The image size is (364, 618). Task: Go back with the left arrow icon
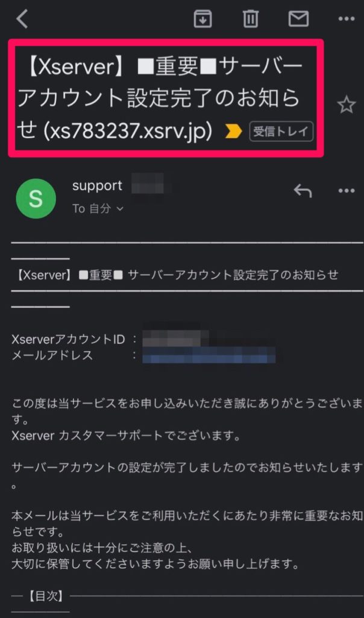click(x=22, y=19)
